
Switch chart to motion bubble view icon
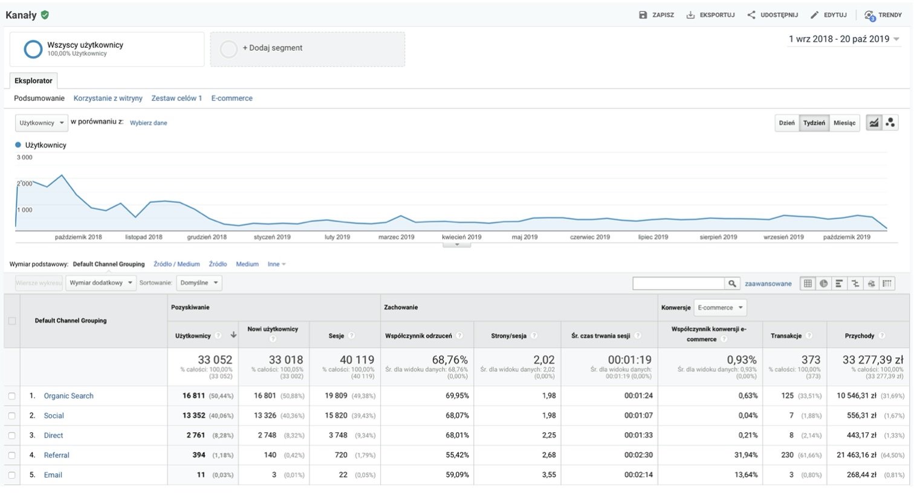[x=890, y=123]
